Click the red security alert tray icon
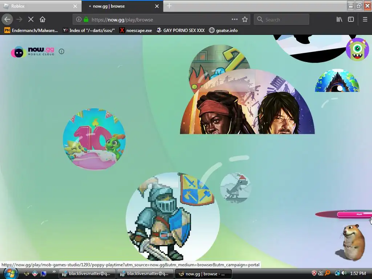 (314, 273)
